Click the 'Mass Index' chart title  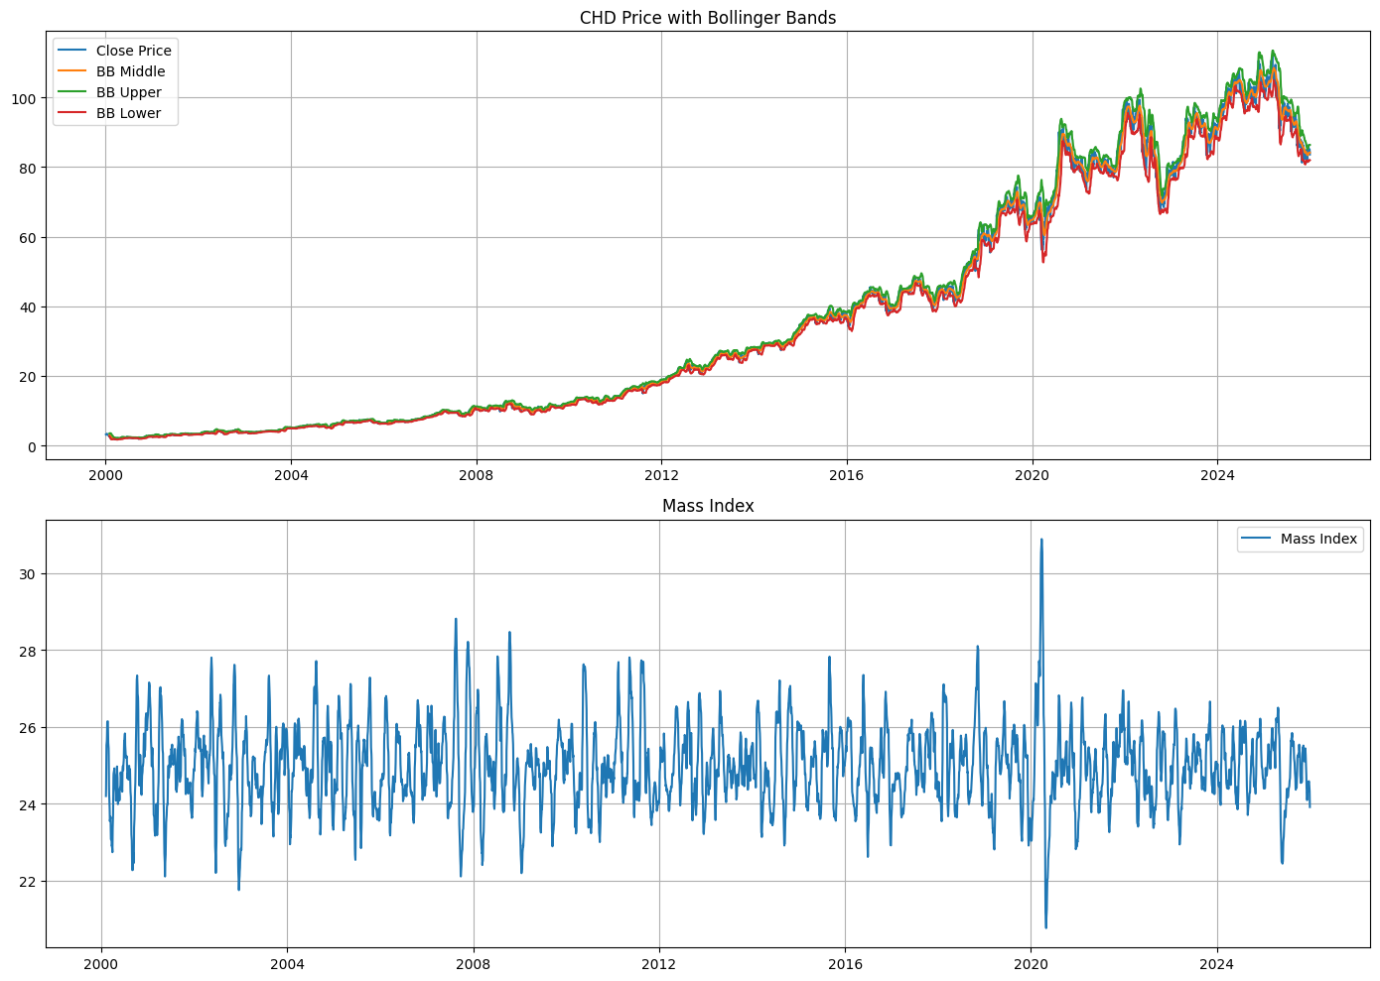[708, 506]
